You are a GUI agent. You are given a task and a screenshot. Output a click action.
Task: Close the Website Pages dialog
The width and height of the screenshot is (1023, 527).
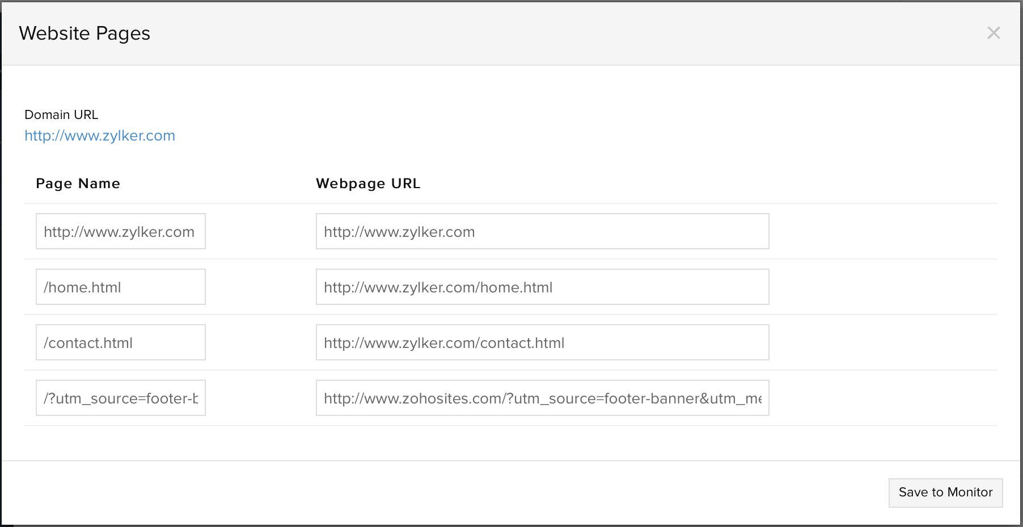994,33
